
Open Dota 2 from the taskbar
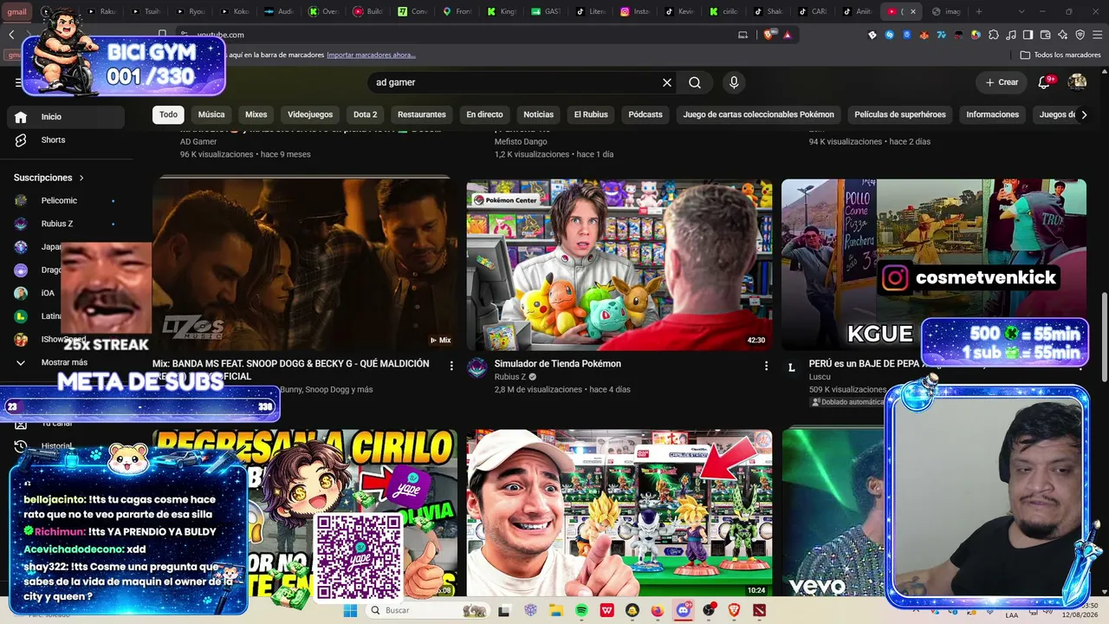[x=760, y=610]
